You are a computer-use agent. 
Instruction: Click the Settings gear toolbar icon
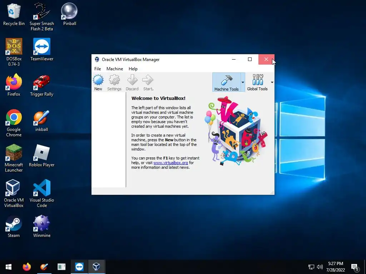click(114, 82)
